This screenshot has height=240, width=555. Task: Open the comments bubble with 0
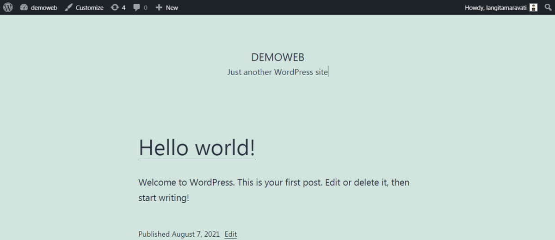click(140, 7)
